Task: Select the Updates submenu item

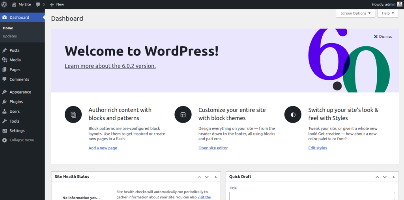Action: [10, 36]
